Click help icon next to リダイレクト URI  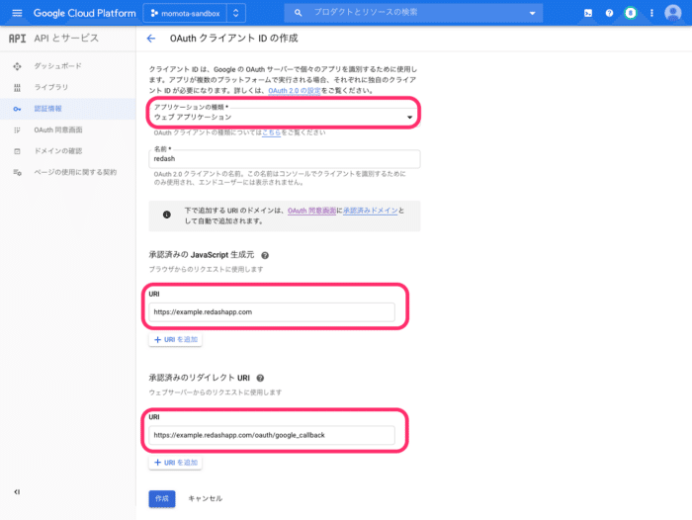pos(260,378)
